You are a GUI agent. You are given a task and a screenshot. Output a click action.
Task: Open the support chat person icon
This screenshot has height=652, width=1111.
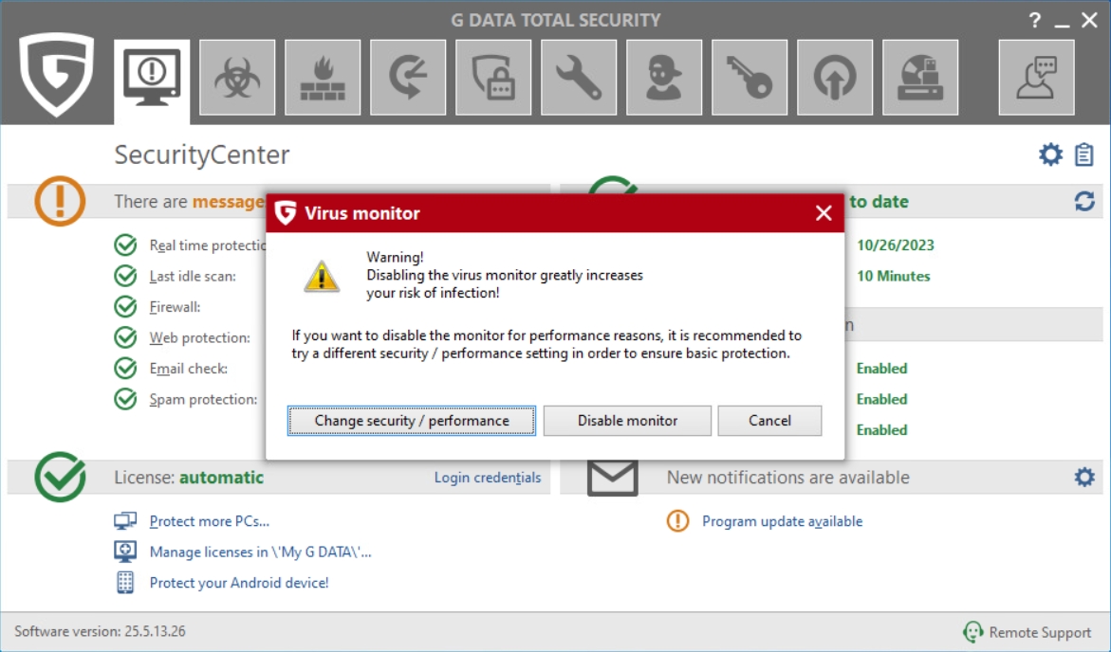click(1037, 78)
